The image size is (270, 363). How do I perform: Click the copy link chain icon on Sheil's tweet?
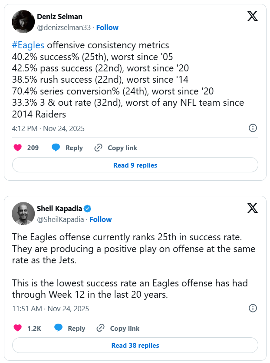click(101, 328)
